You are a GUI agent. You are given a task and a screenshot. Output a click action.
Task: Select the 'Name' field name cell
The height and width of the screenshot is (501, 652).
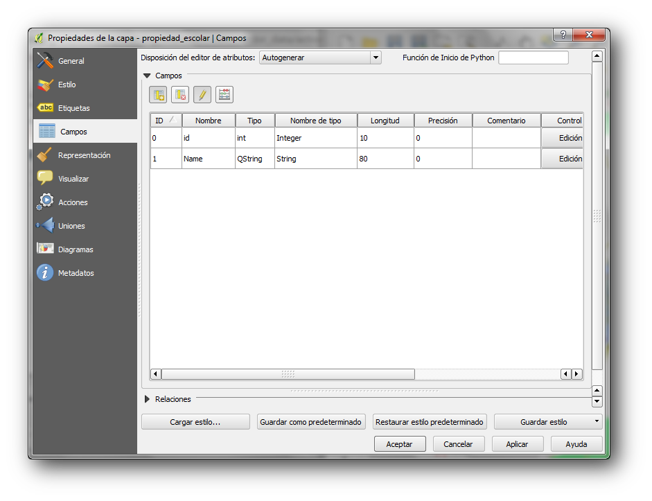pos(209,159)
